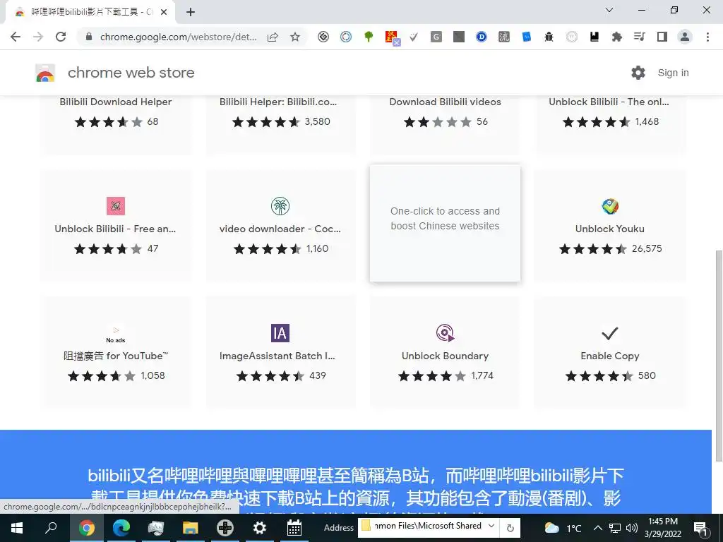Viewport: 723px width, 542px height.
Task: Click the palm tree video downloader icon
Action: [280, 206]
